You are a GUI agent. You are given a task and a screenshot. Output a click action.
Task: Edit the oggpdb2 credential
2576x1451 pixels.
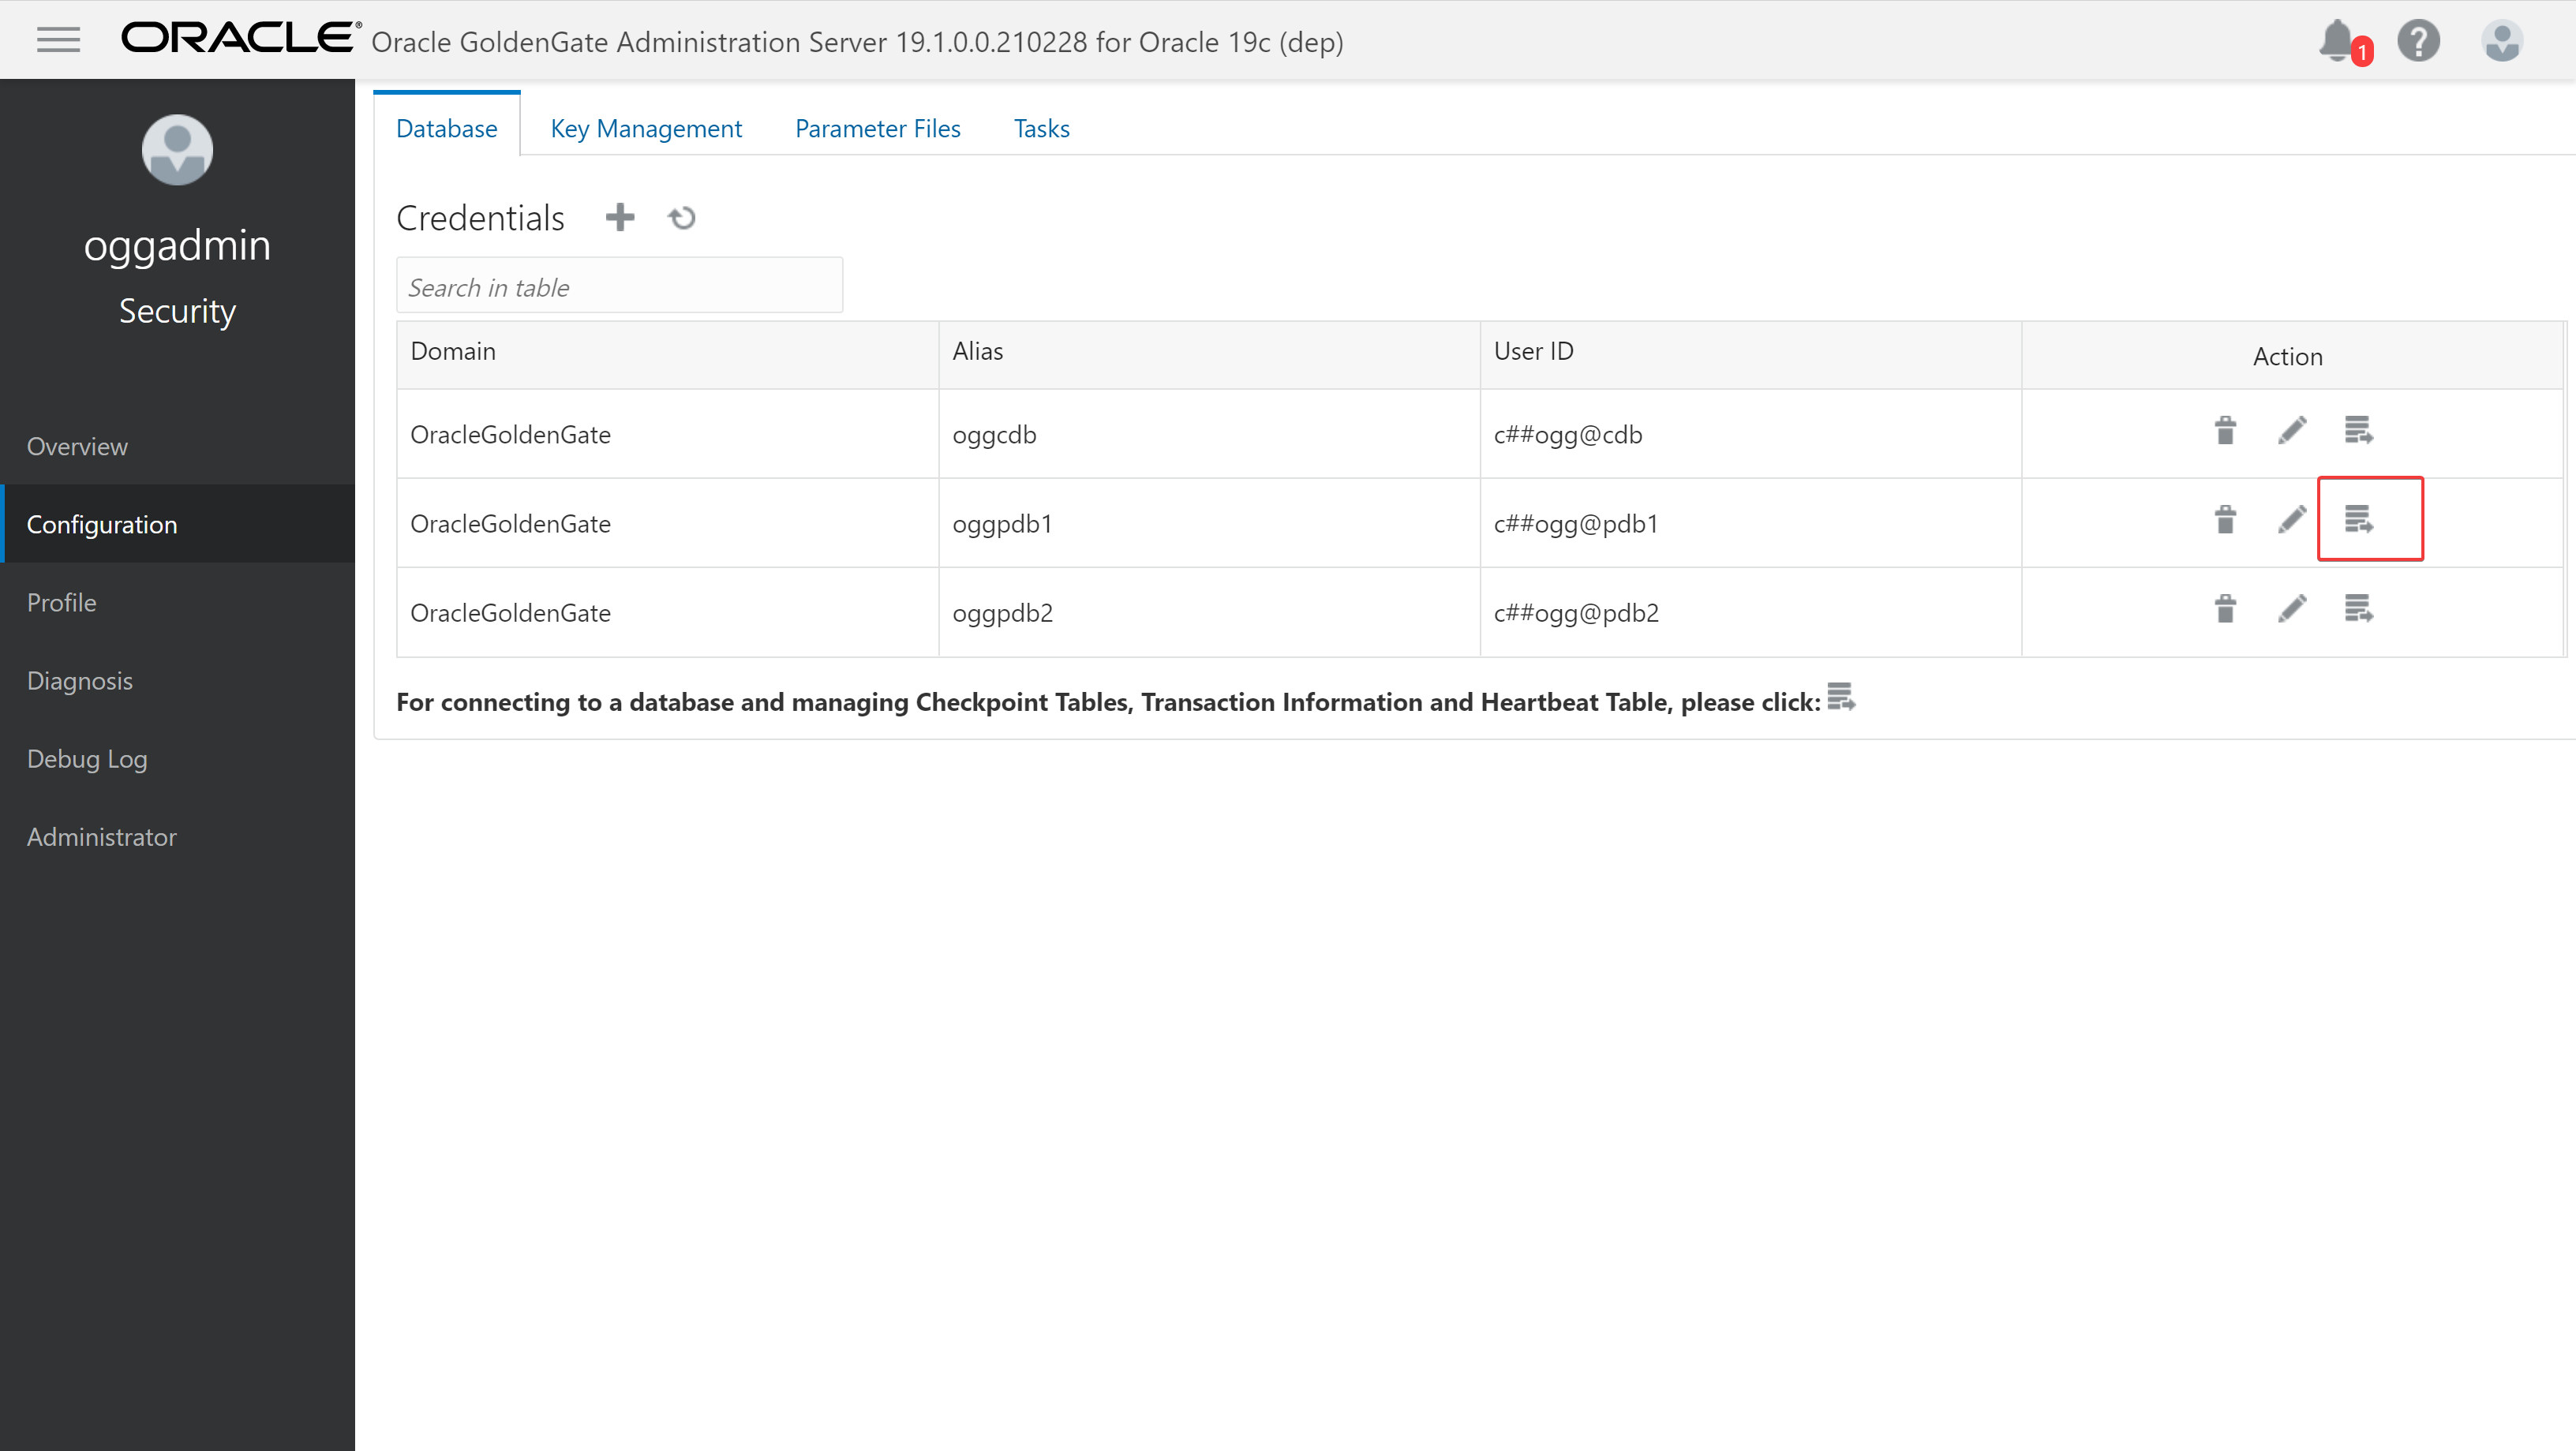(2292, 609)
